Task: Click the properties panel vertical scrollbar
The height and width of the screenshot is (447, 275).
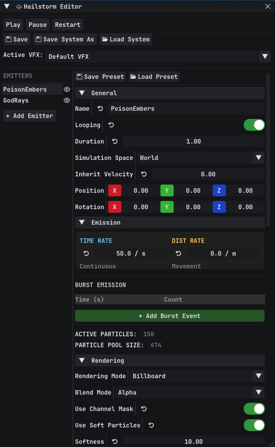Action: (x=268, y=150)
